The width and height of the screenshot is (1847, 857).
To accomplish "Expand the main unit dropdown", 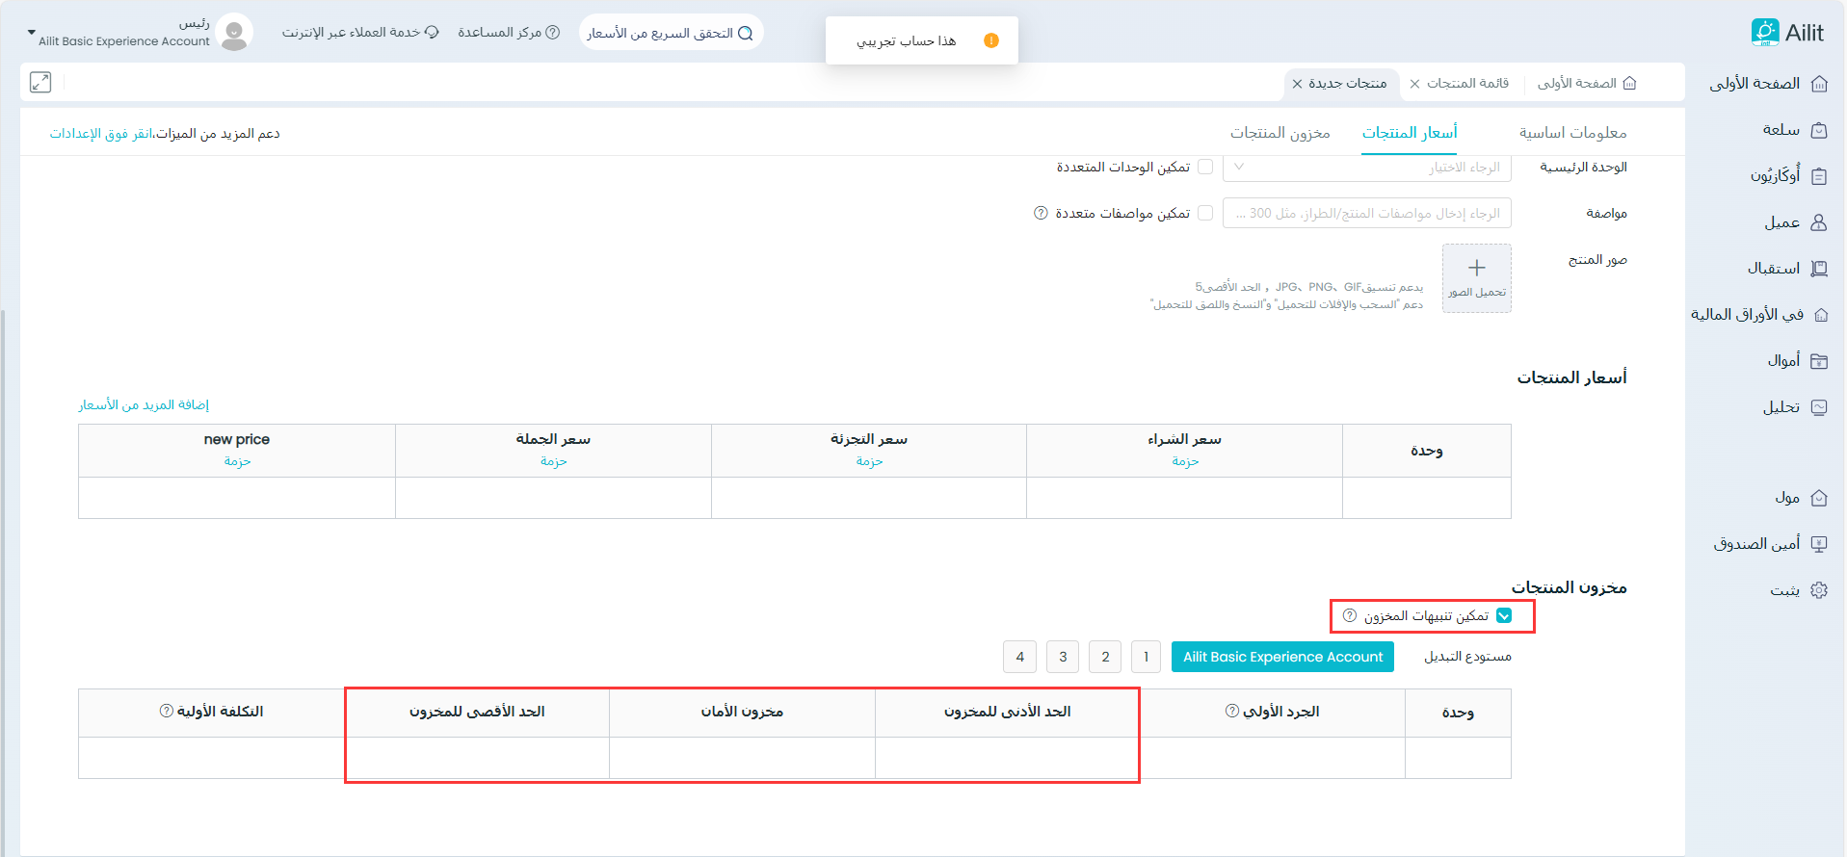I will coord(1366,168).
